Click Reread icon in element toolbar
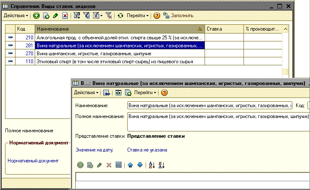Screen dimensions: 310x190 point(118,92)
